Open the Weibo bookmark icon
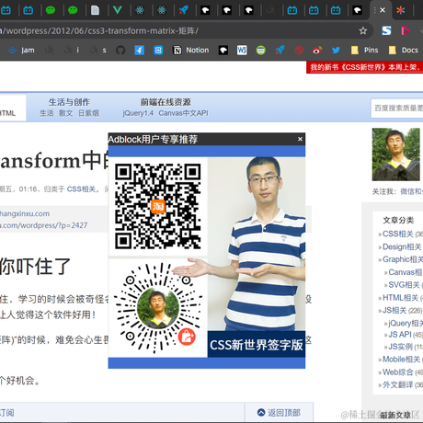 [317, 50]
